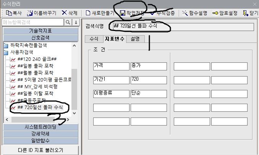
Task: Switch to the 설명 tab
Action: pos(135,39)
